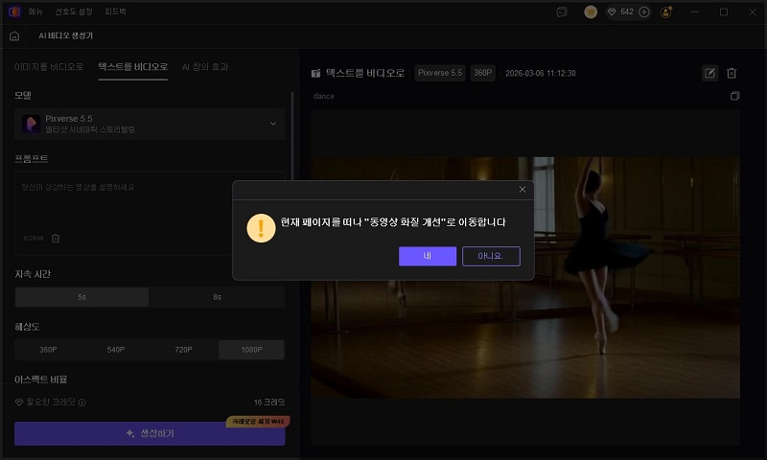This screenshot has height=460, width=767.
Task: Click the credit info icon next to 필요한 크레딧
Action: (x=82, y=402)
